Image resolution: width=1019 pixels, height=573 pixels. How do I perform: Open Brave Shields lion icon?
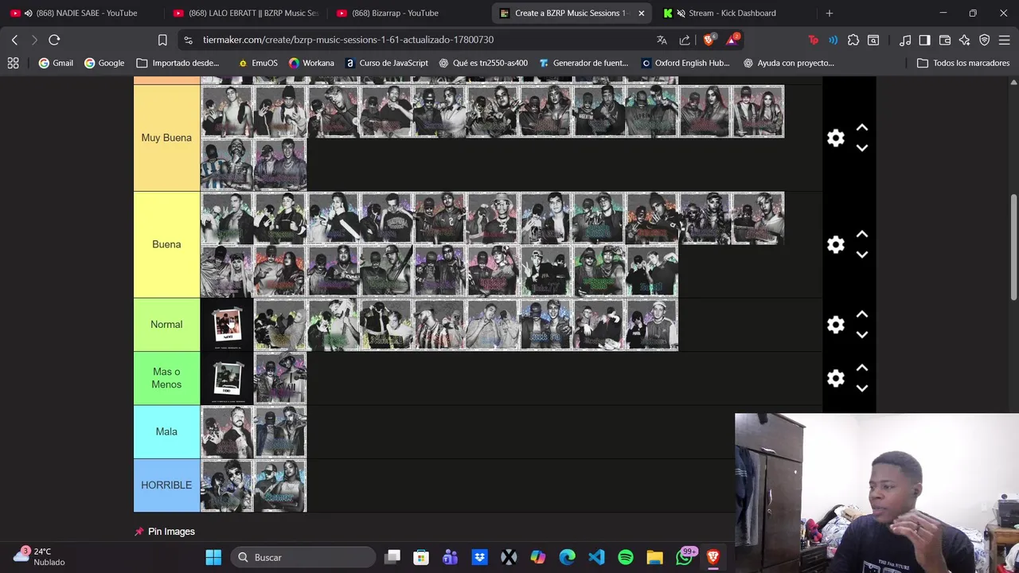coord(709,40)
